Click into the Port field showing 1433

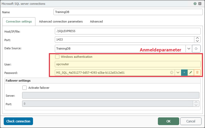[125, 39]
